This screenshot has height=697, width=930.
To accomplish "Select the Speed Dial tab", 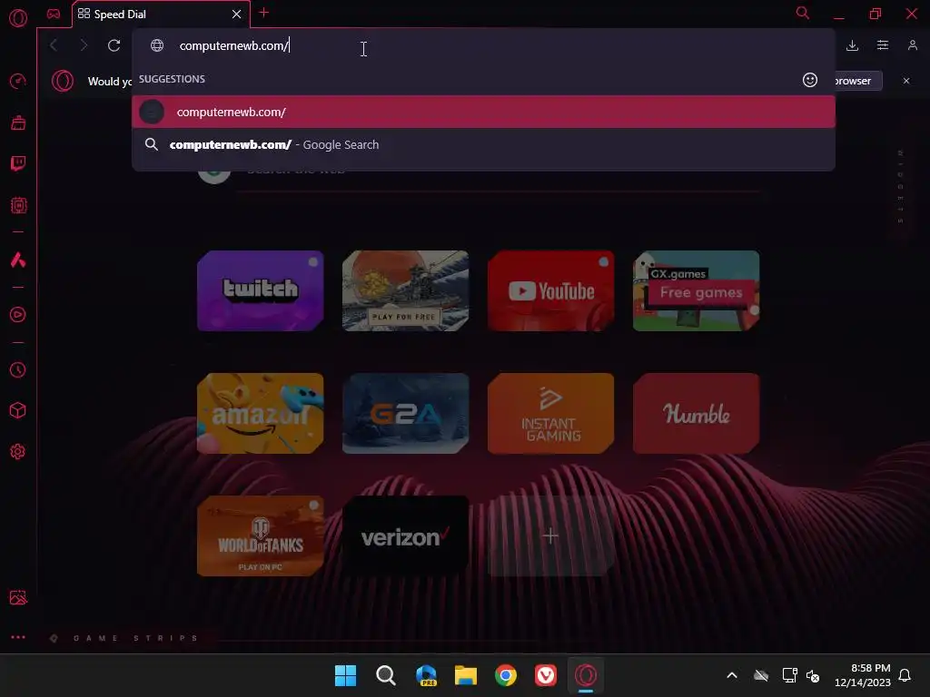I will 159,15.
